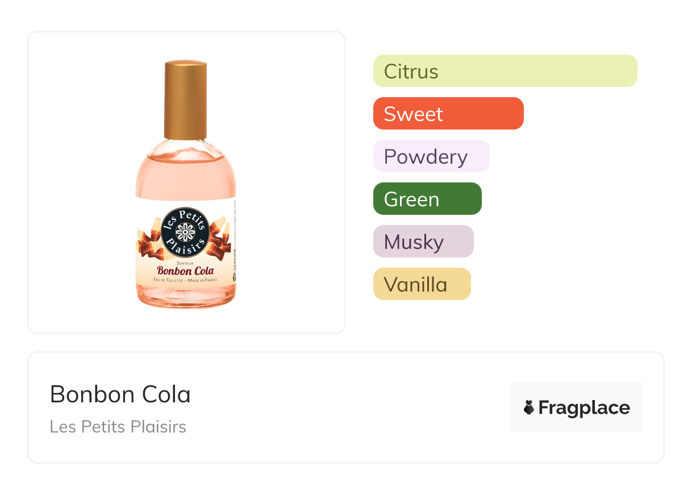Open the Bonbon Cola title heading
Image resolution: width=692 pixels, height=491 pixels.
(x=120, y=394)
